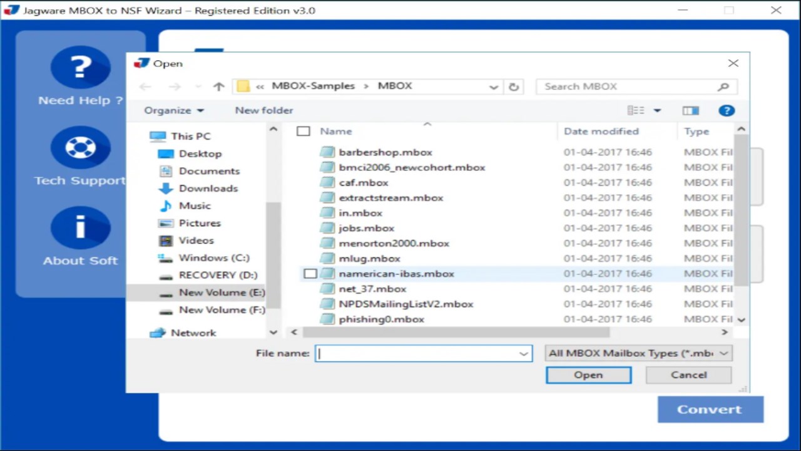Select extractstream.mbox file
Image resolution: width=801 pixels, height=451 pixels.
(x=390, y=198)
